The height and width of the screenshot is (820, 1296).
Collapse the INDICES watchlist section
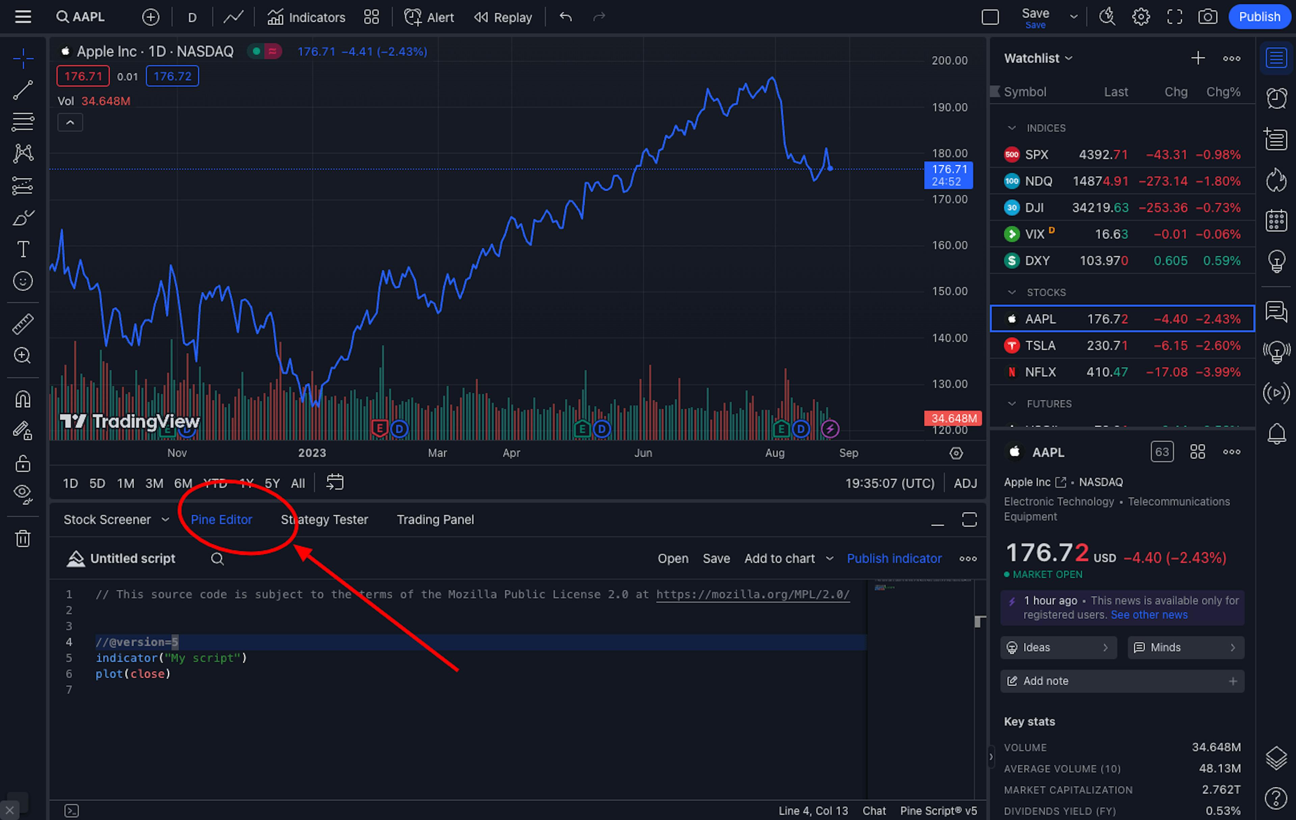[1012, 128]
